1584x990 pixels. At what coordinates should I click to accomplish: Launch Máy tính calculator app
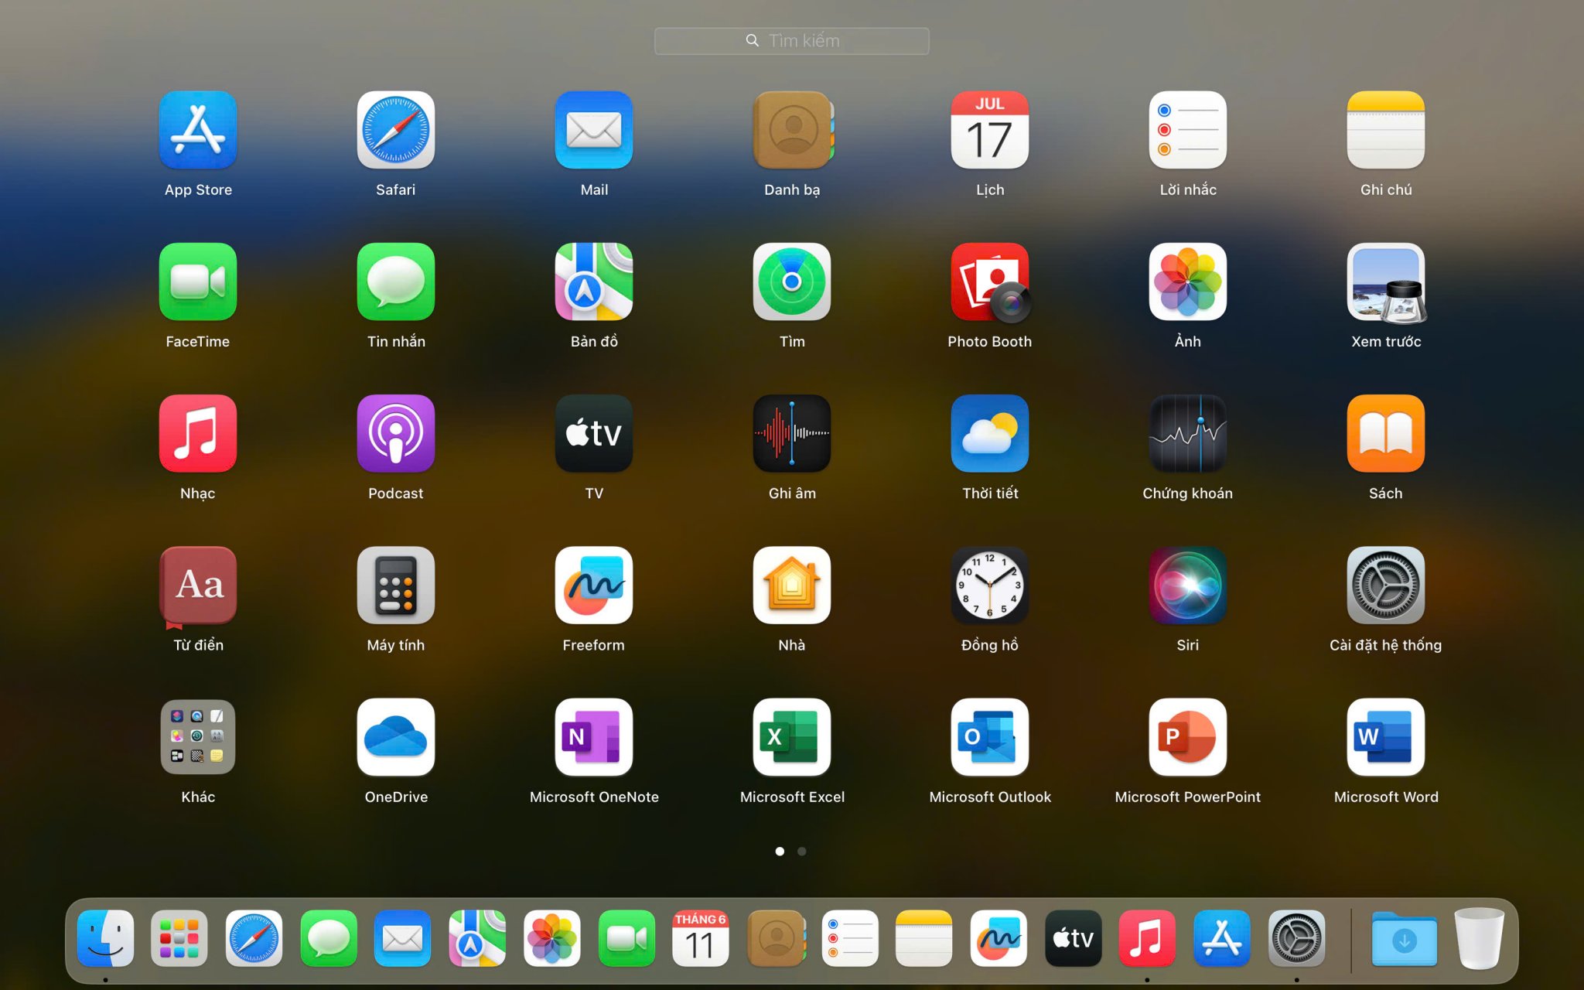point(396,585)
